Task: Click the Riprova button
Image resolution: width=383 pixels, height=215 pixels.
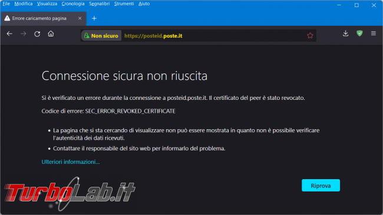Action: pyautogui.click(x=321, y=186)
